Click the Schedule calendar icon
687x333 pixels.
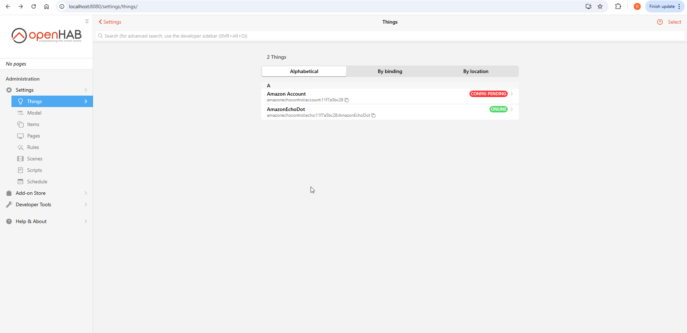20,182
